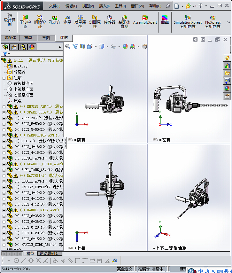Expand the SPARK_PLUG<1> tree node
This screenshot has height=273, width=232.
[x=4, y=113]
